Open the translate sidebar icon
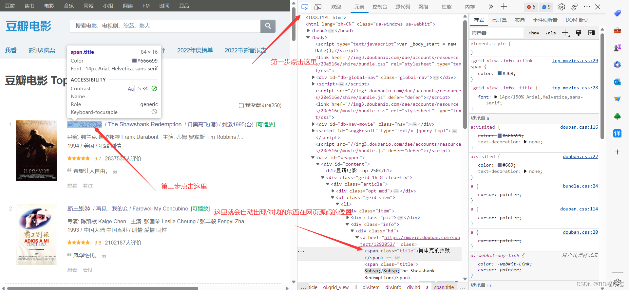629x290 pixels. point(617,133)
